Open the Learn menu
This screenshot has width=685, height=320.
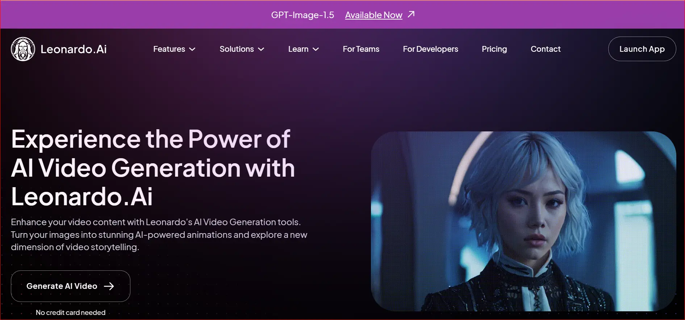(x=304, y=49)
